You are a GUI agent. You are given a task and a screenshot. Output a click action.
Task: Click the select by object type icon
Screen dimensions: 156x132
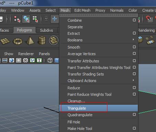coord(26,19)
